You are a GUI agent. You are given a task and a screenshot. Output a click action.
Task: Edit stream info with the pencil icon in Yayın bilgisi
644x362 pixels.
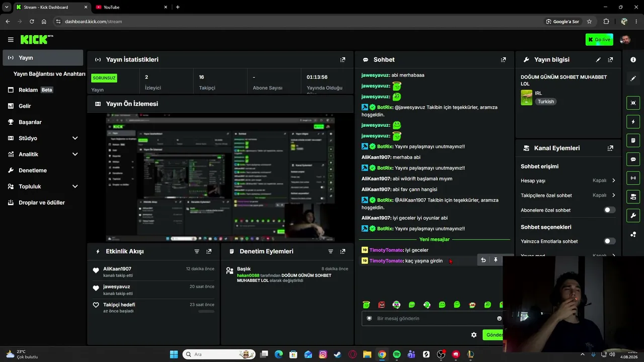[x=598, y=59]
